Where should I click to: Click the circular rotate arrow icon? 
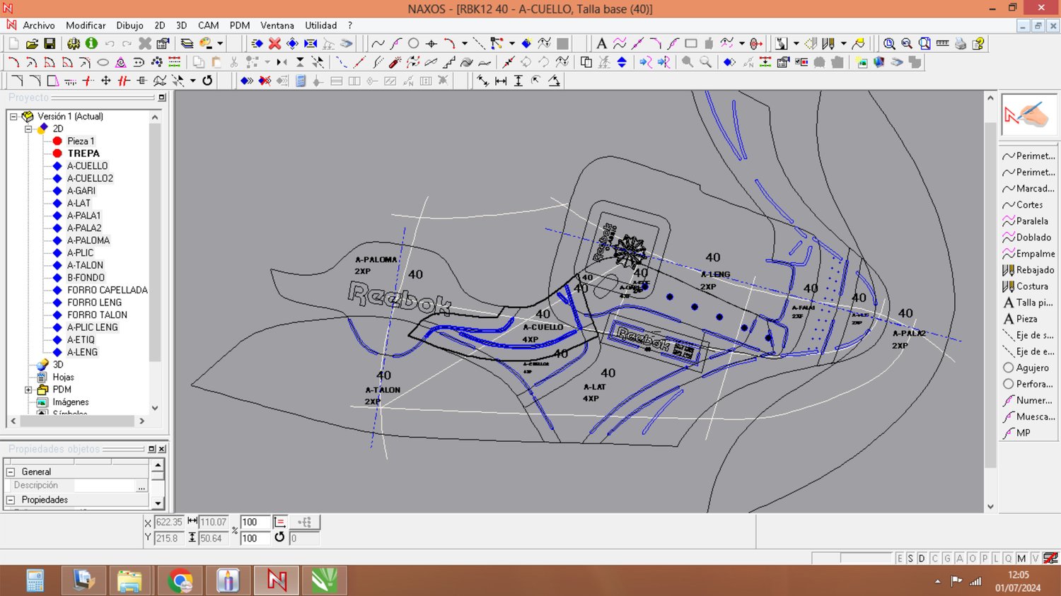point(207,81)
